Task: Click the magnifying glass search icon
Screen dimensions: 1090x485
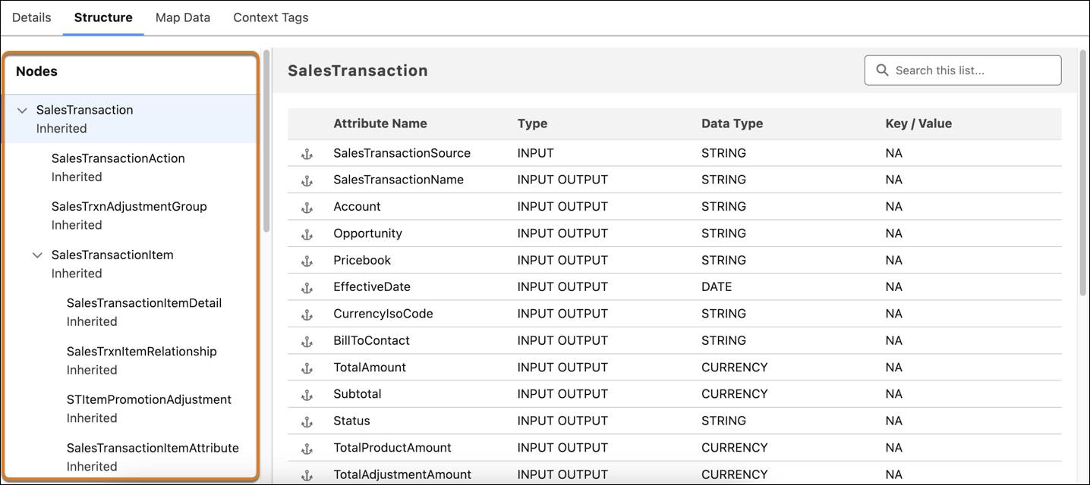Action: [881, 70]
